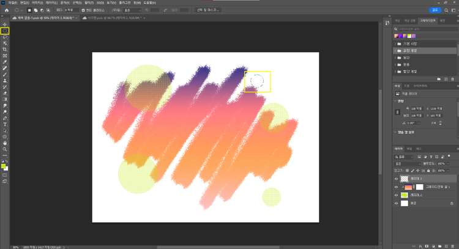Viewport: 459px width, 249px height.
Task: Choose Add to Selection mode icon
Action: click(35, 10)
